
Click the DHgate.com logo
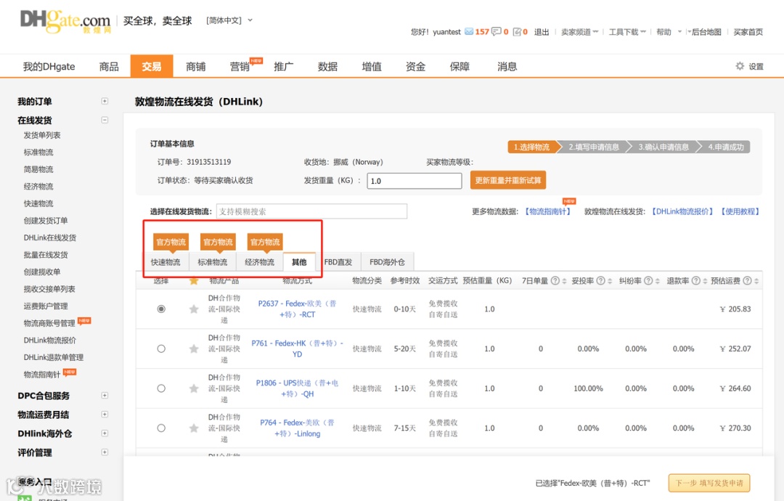pyautogui.click(x=65, y=22)
